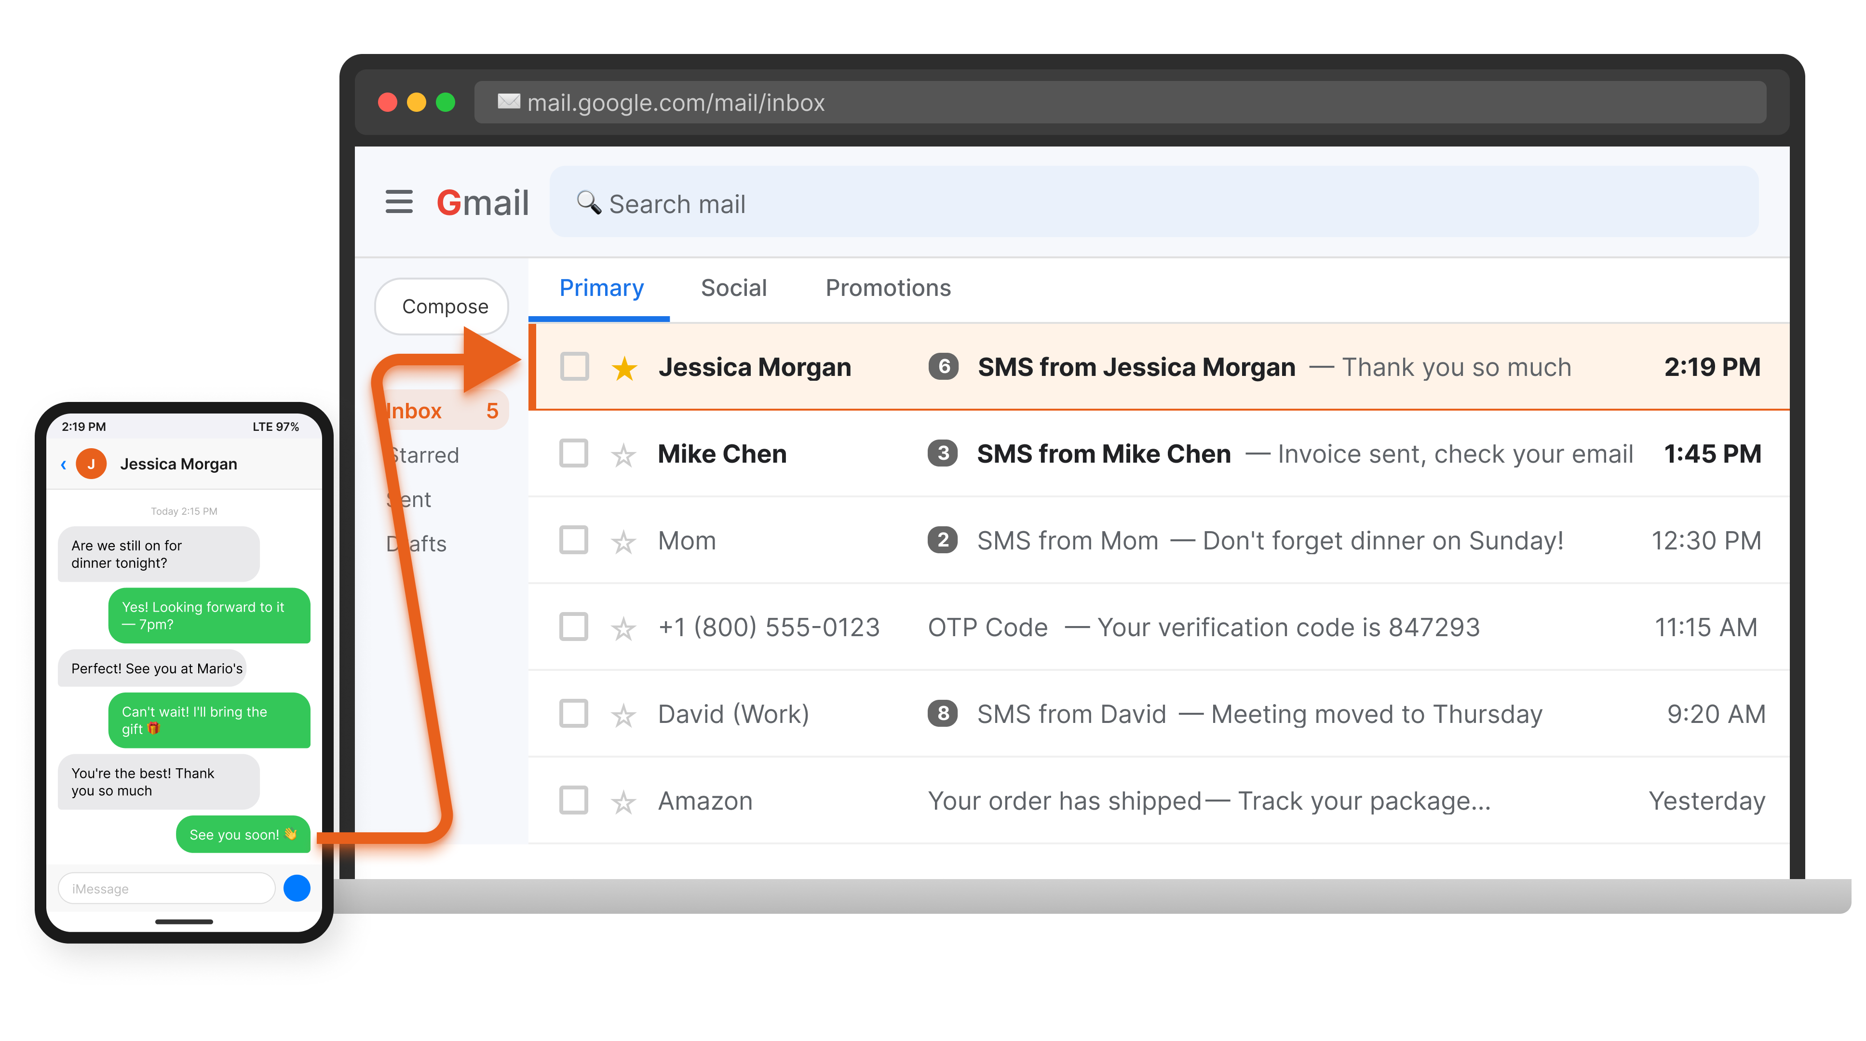Focus the iMessage text field
The image size is (1866, 1041).
pos(167,888)
